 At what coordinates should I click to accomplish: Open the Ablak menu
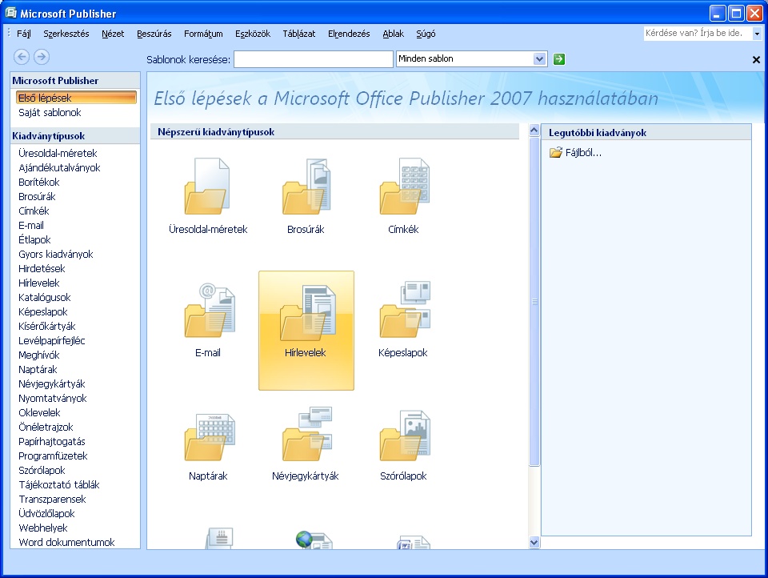pos(394,34)
